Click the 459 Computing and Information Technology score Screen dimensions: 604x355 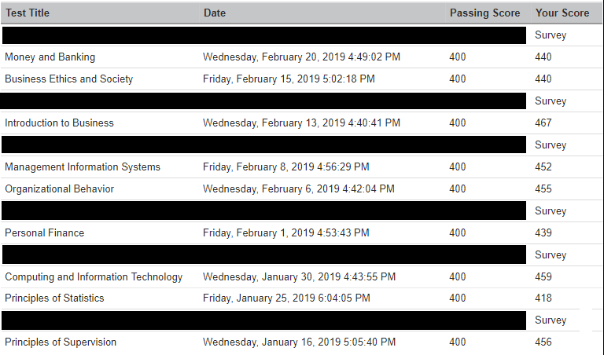[543, 276]
